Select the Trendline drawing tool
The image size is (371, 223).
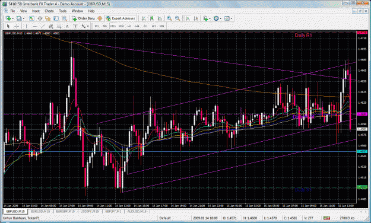pyautogui.click(x=43, y=26)
